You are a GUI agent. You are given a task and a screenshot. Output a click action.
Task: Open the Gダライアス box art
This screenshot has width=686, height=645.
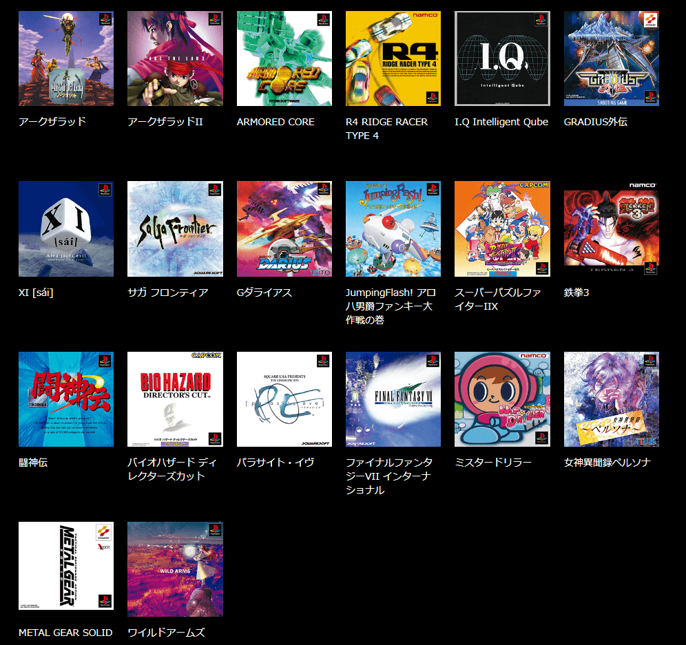pyautogui.click(x=283, y=228)
